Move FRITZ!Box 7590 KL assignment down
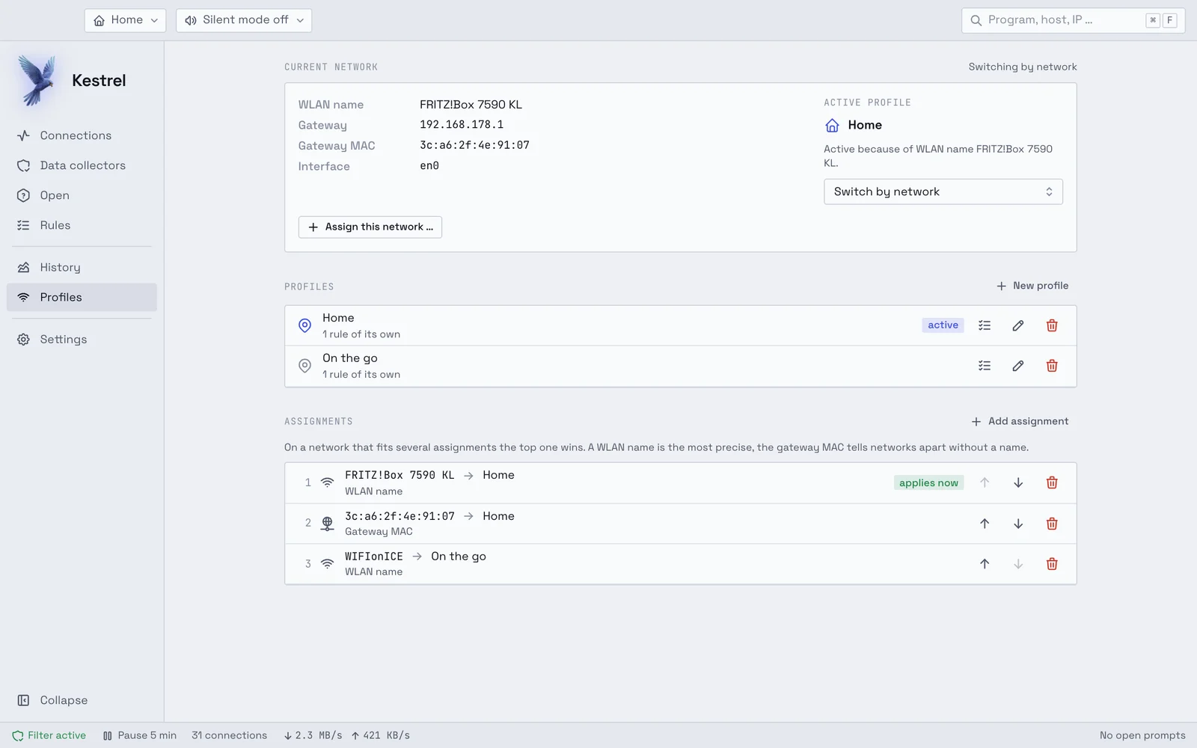Viewport: 1197px width, 748px height. (1018, 482)
